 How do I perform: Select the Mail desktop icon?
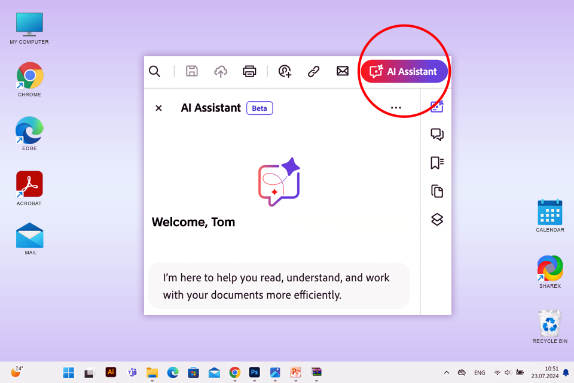30,239
